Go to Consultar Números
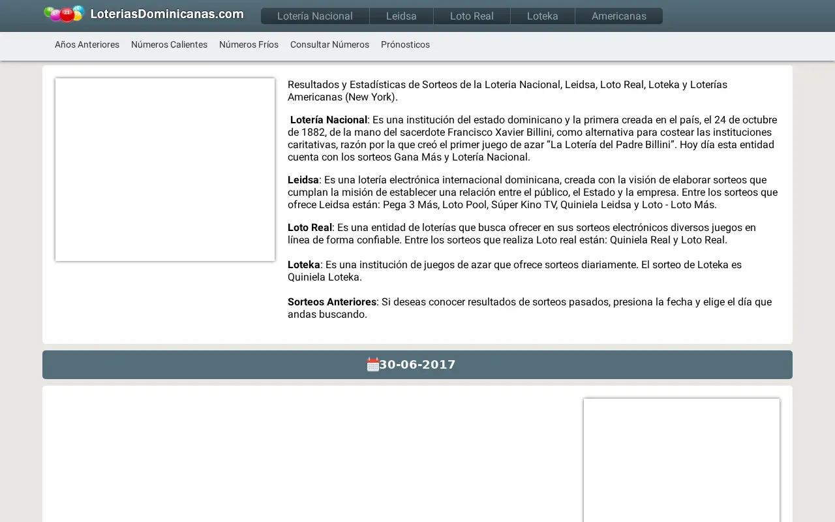Viewport: 835px width, 522px height. tap(329, 44)
